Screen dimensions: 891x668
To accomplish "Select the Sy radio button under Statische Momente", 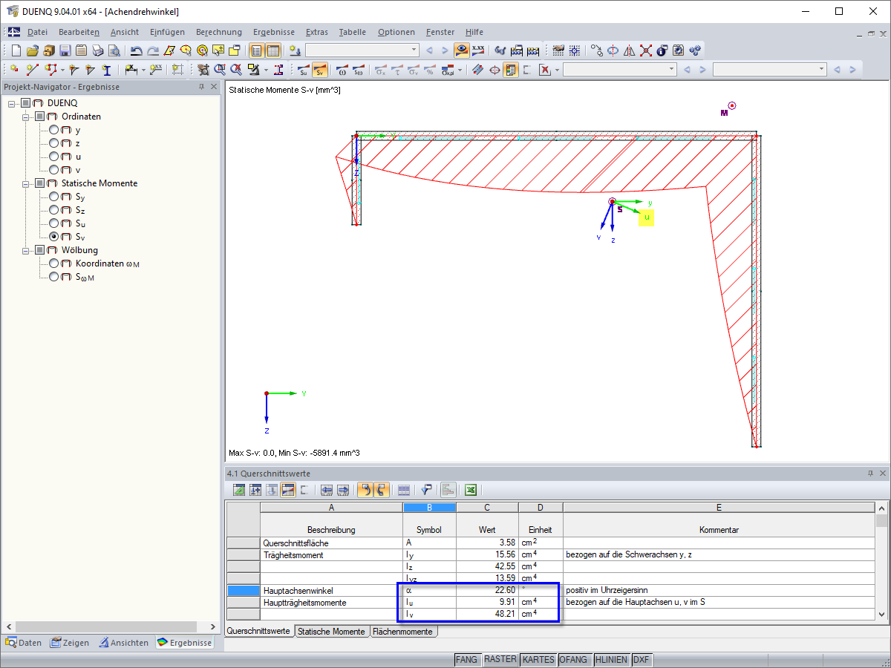I will point(53,197).
